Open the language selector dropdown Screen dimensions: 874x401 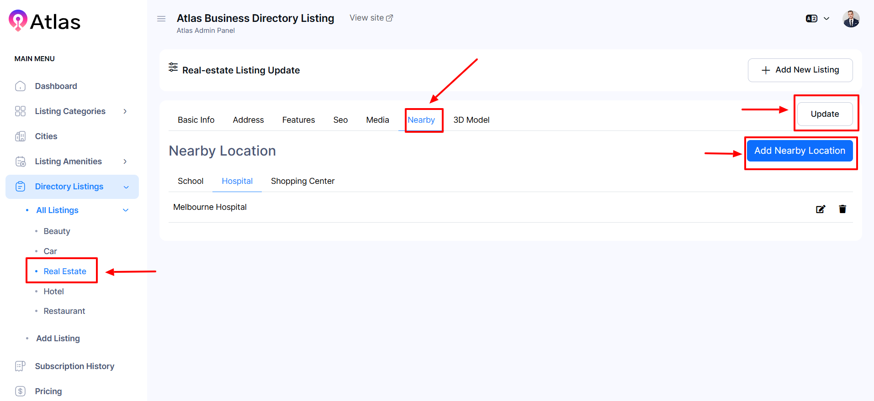click(x=817, y=19)
